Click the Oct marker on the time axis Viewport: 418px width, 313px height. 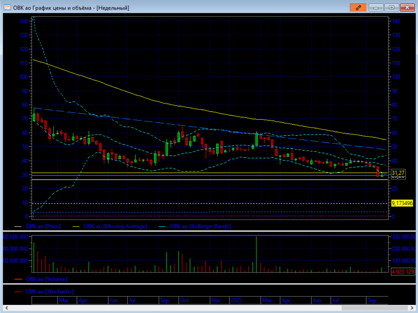184,300
